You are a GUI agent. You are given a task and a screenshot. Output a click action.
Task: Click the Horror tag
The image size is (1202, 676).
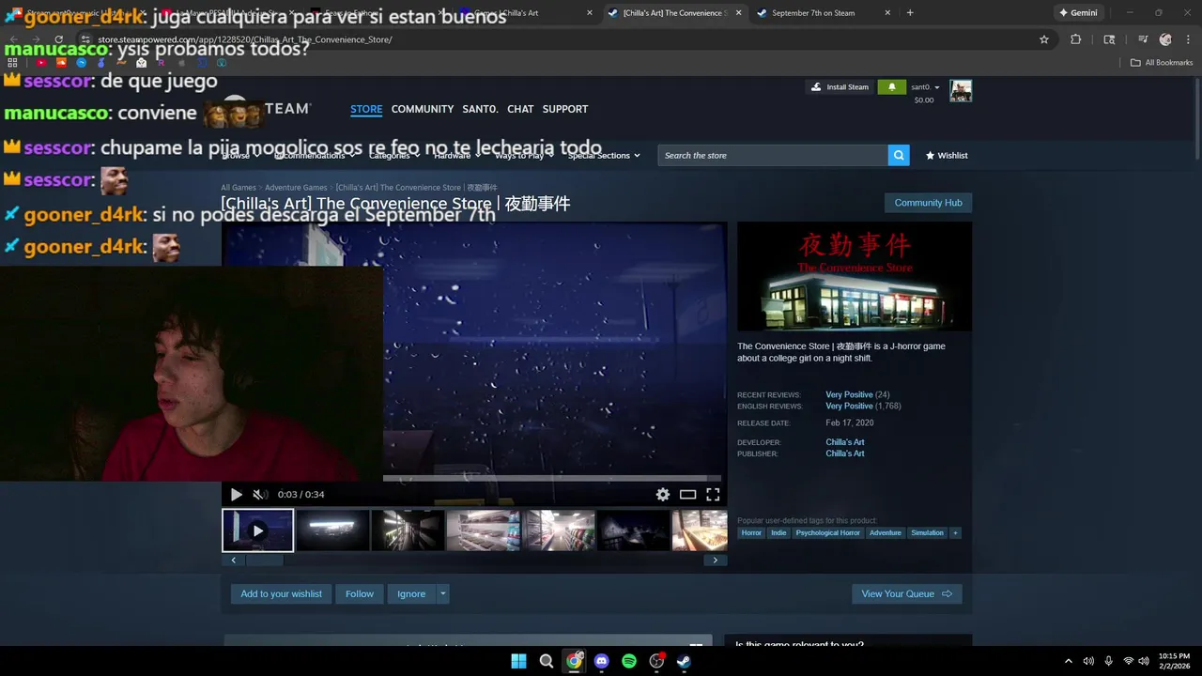click(751, 533)
